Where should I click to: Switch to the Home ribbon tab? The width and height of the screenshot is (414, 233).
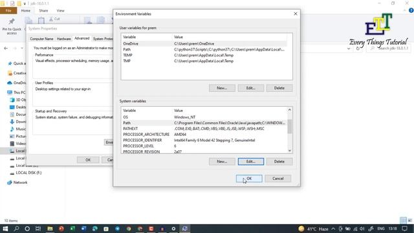[26, 10]
